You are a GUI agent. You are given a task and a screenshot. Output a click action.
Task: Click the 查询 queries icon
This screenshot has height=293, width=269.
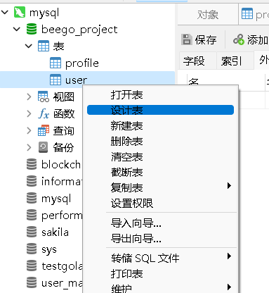44,130
